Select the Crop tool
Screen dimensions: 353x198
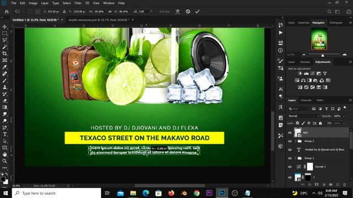pos(4,54)
